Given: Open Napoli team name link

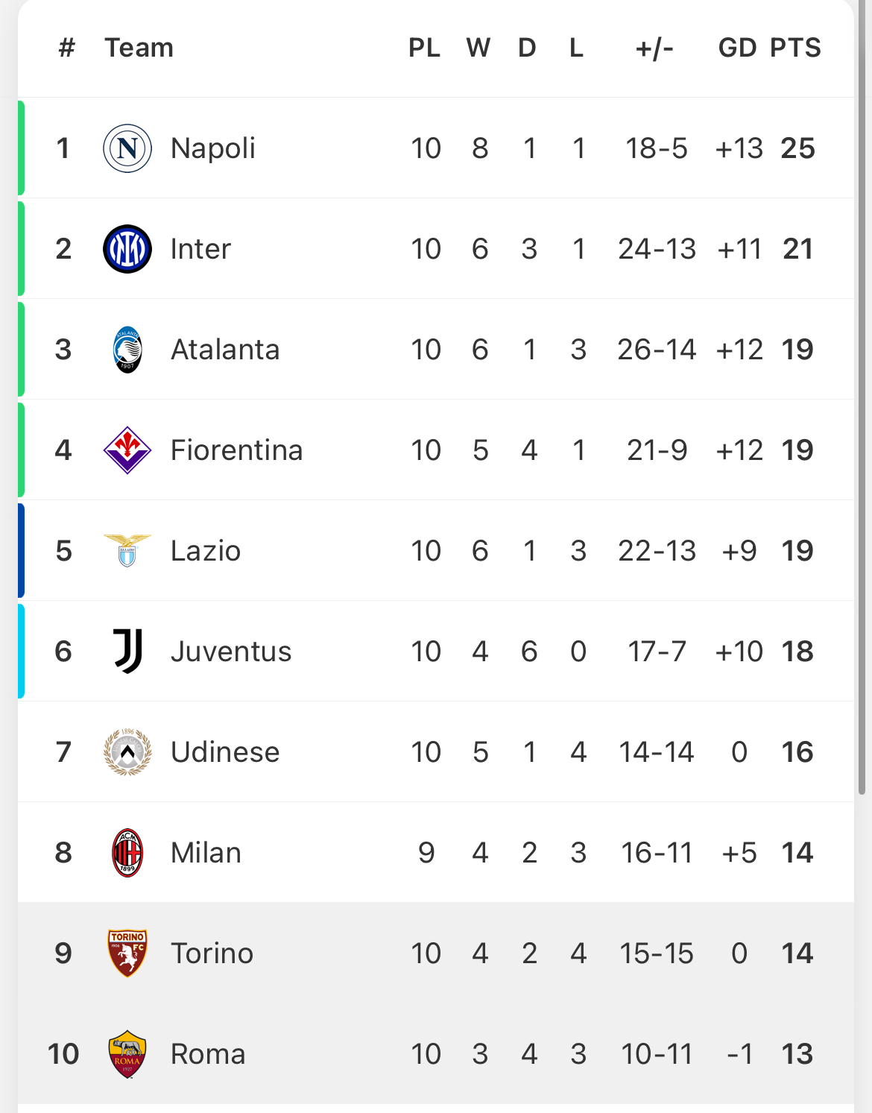Looking at the screenshot, I should 213,148.
